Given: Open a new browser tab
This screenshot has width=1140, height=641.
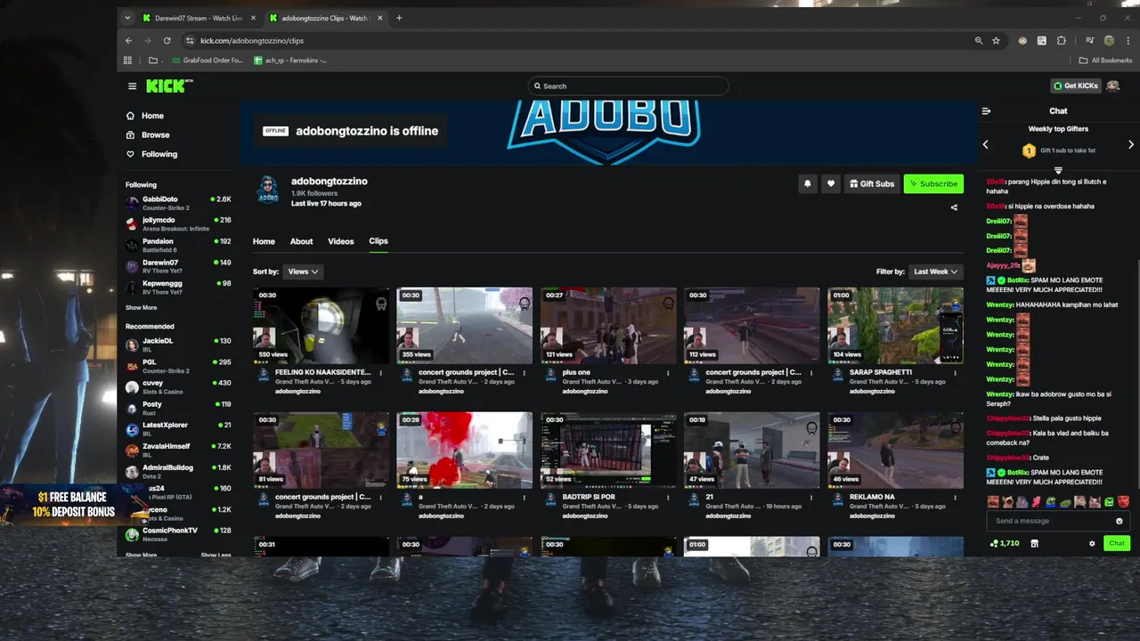Looking at the screenshot, I should [399, 18].
